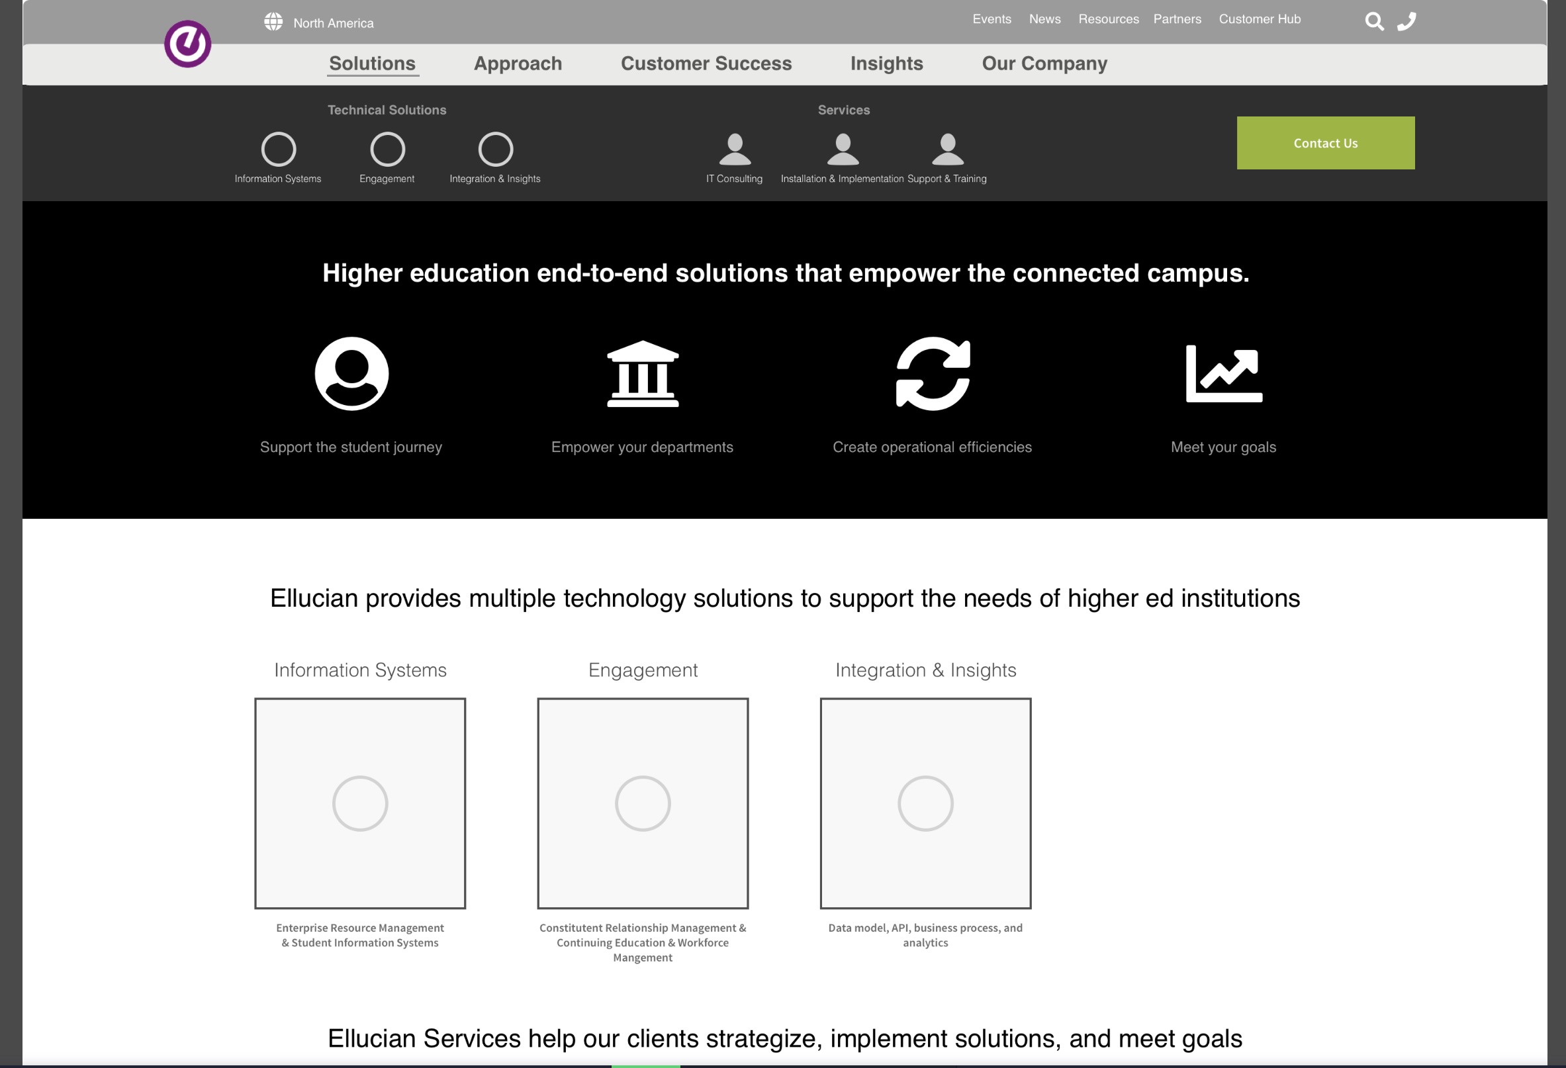Open the Customer Success menu
Screen dimensions: 1566x1068
point(706,64)
